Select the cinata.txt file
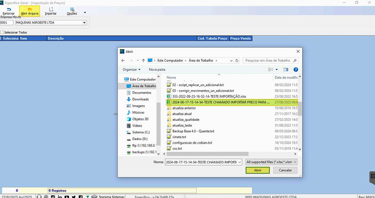 tap(176, 137)
